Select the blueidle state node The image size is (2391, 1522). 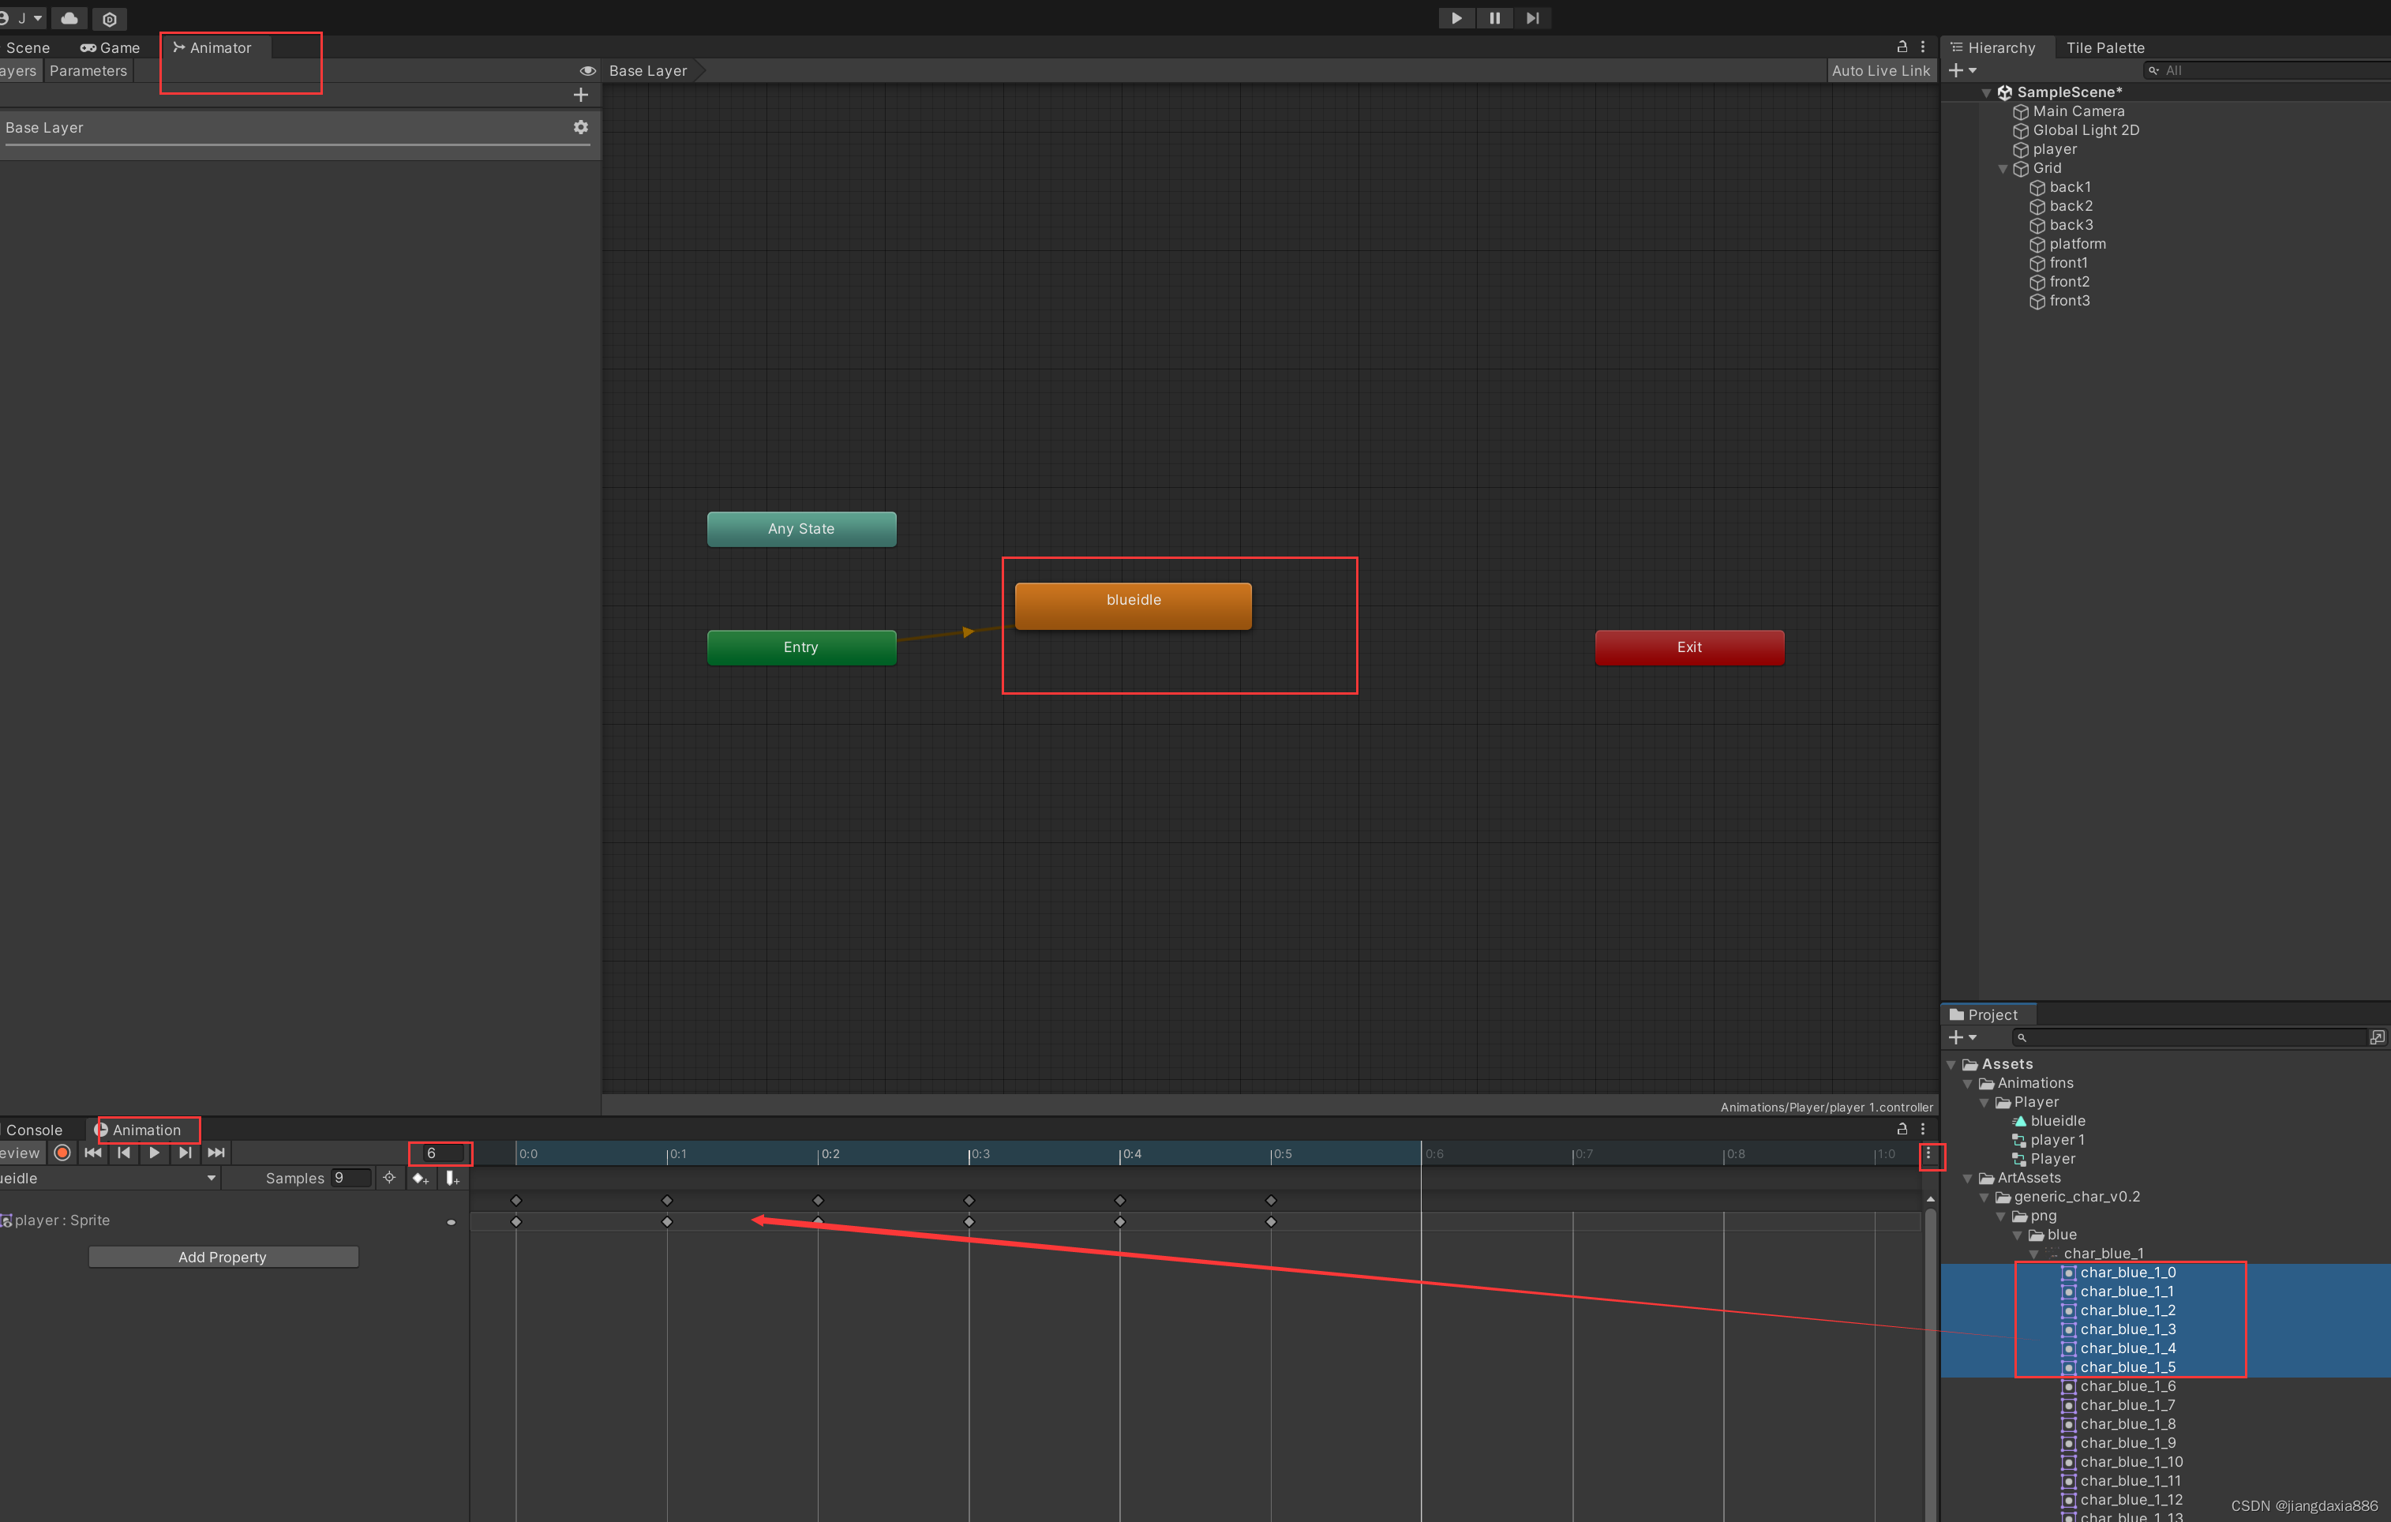(x=1132, y=605)
